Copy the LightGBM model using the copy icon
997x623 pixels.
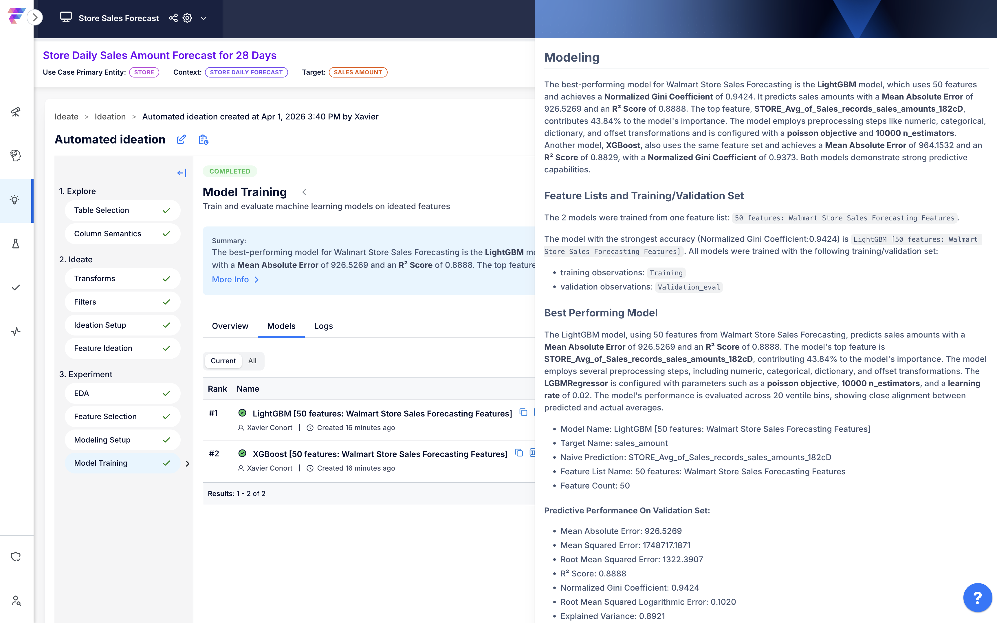coord(523,412)
